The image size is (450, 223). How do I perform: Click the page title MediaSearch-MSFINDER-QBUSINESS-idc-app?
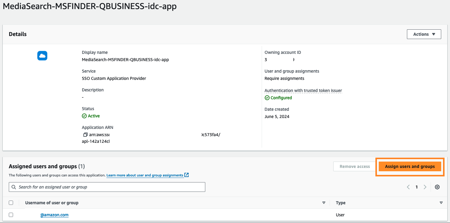point(90,6)
